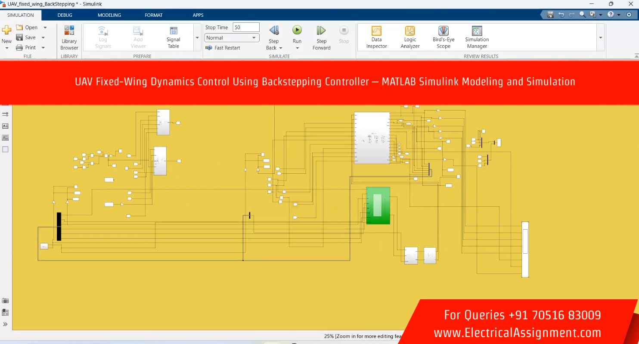Open the Bird's-Eye Scope
The image size is (639, 344).
443,37
